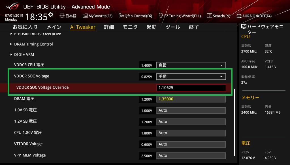Click the 1.800V CPU 1.80V reading
The height and width of the screenshot is (165, 290).
coord(147,133)
